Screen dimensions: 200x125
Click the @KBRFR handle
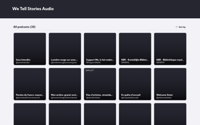tap(160, 63)
